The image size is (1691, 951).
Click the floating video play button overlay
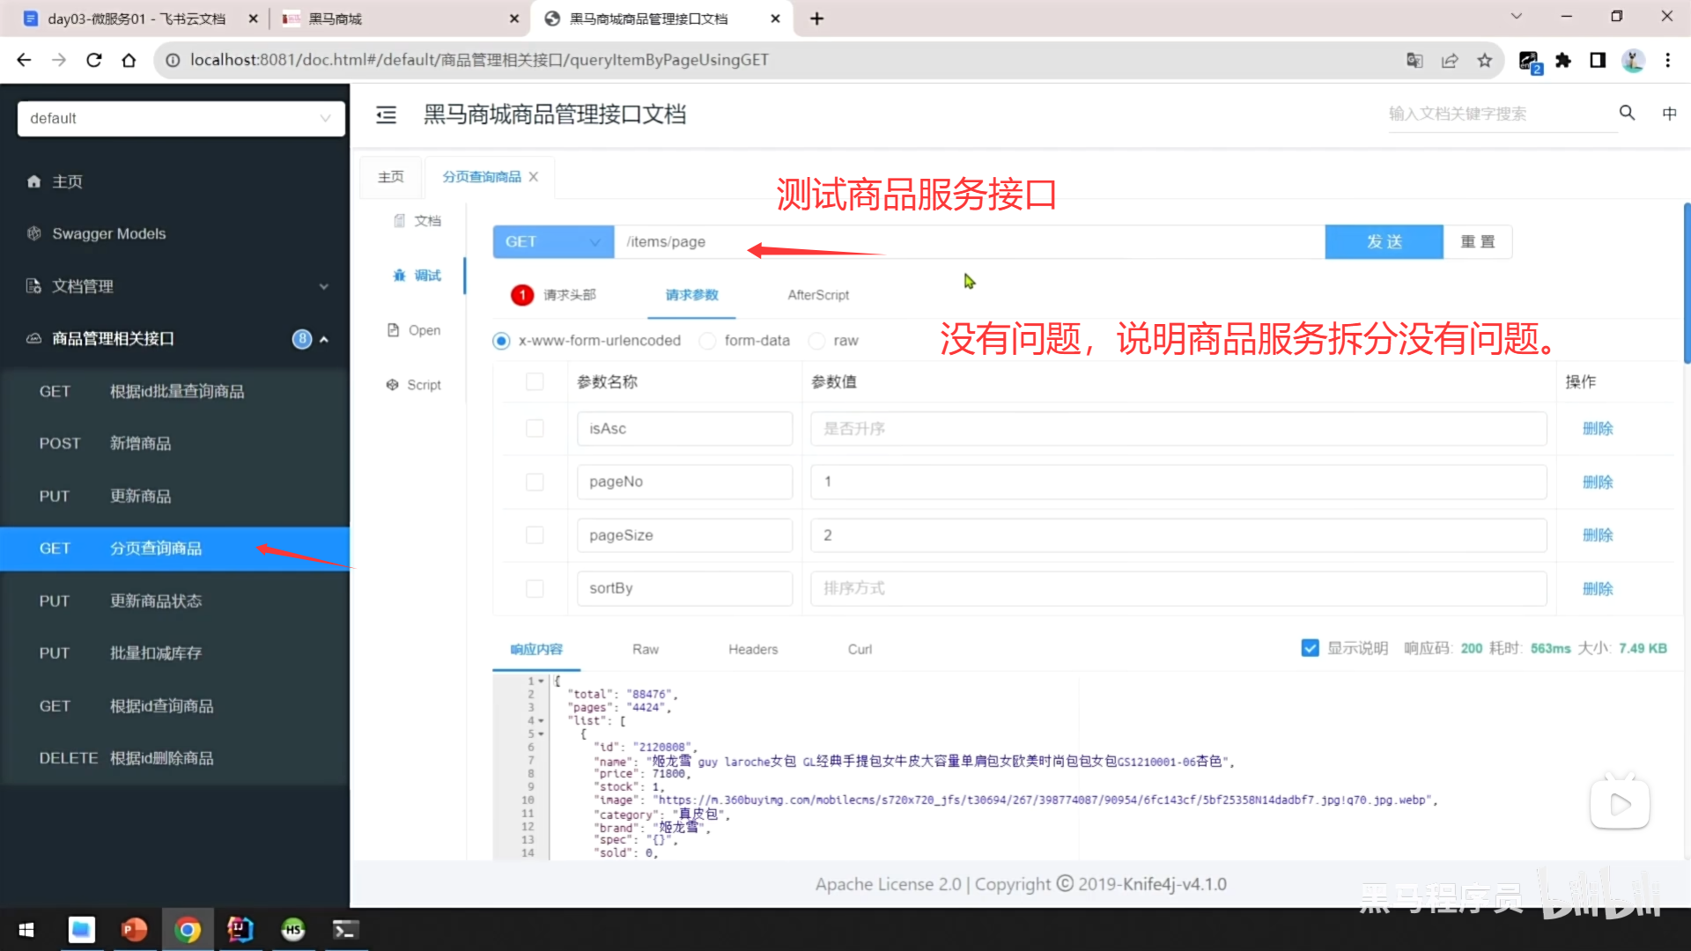[x=1621, y=802]
